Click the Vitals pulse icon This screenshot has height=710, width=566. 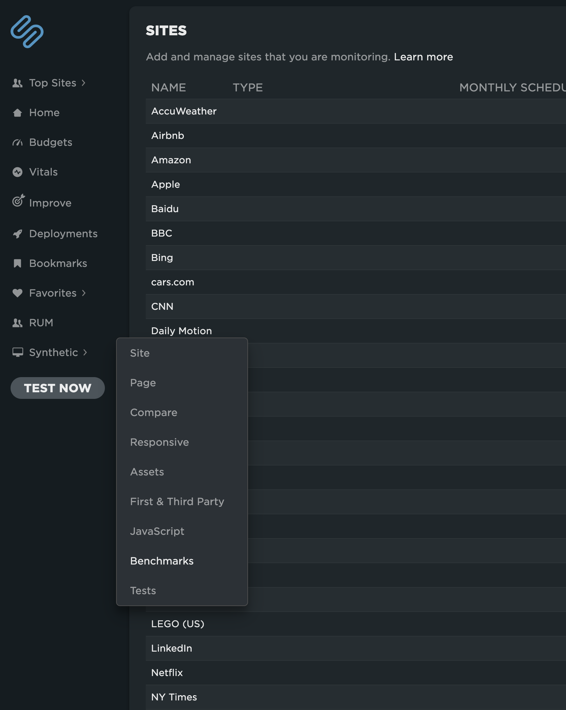point(17,172)
